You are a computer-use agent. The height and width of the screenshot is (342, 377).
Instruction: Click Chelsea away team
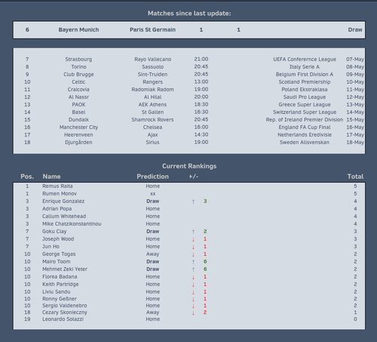click(152, 128)
